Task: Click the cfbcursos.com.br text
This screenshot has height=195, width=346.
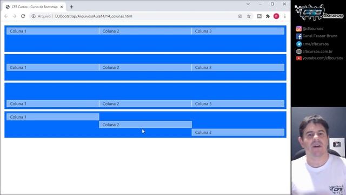Action: coord(317,51)
